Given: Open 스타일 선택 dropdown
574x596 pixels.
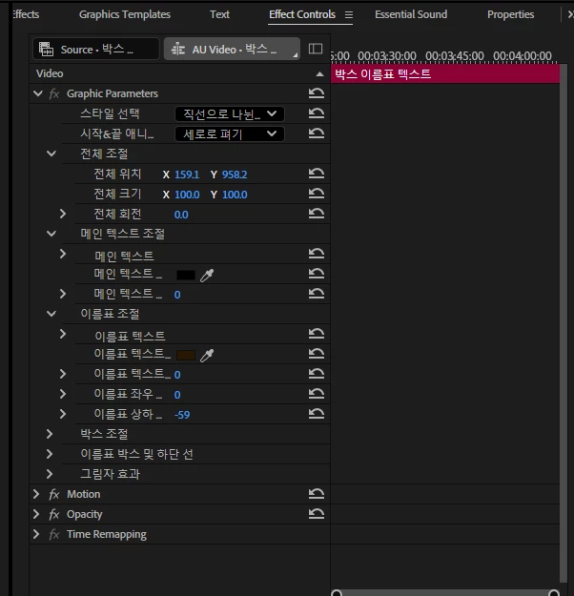Looking at the screenshot, I should coord(230,113).
